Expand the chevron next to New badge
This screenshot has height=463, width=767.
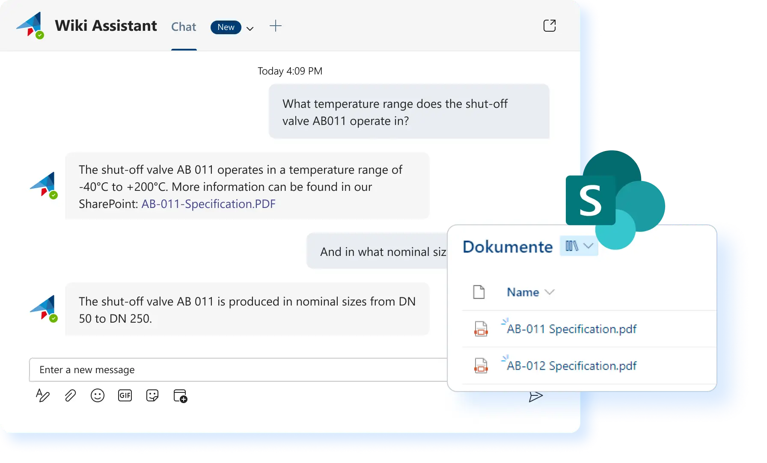[250, 29]
